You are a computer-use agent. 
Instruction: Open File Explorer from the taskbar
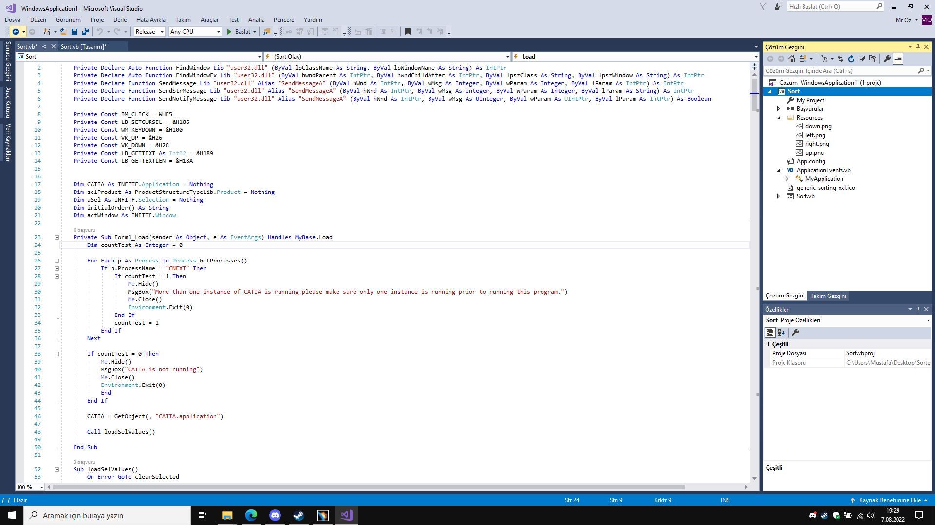pyautogui.click(x=227, y=515)
